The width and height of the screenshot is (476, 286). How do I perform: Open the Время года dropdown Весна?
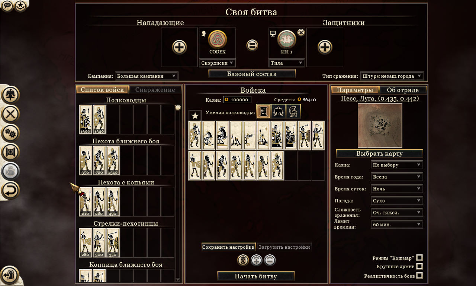397,177
